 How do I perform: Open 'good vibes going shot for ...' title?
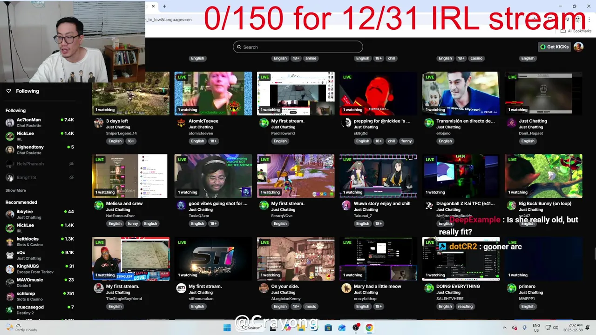pyautogui.click(x=218, y=203)
